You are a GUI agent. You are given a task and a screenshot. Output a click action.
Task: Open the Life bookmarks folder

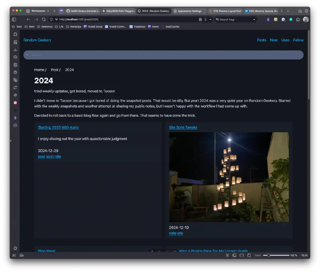click(x=59, y=27)
